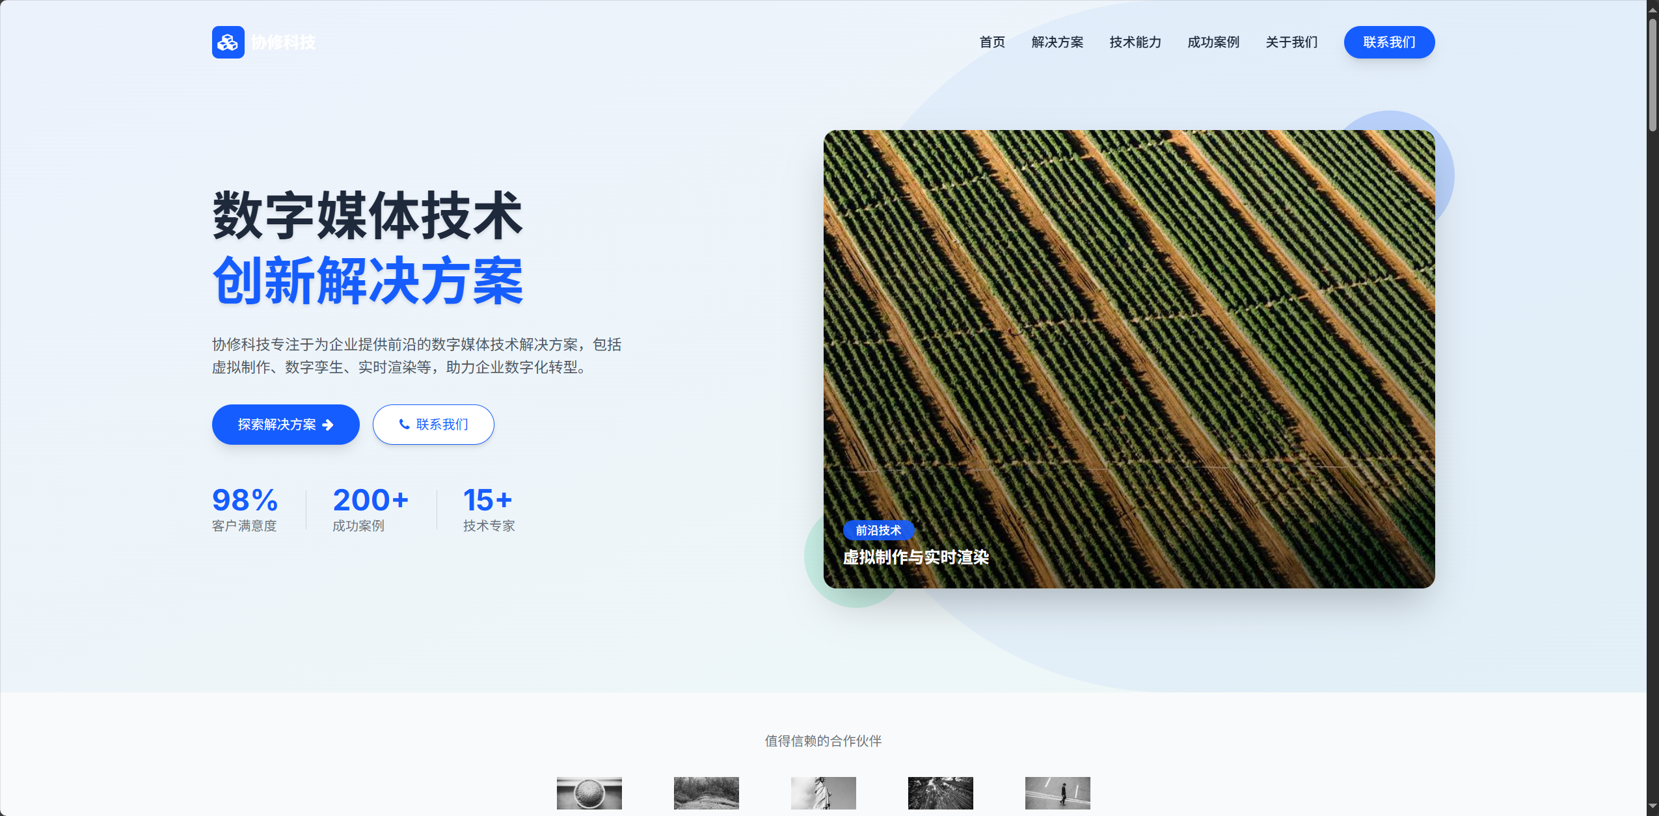This screenshot has width=1659, height=816.
Task: Click the 客户满意度 label
Action: (x=244, y=526)
